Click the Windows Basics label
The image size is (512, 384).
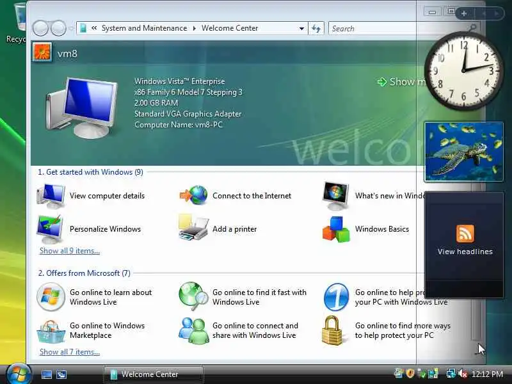pyautogui.click(x=382, y=229)
